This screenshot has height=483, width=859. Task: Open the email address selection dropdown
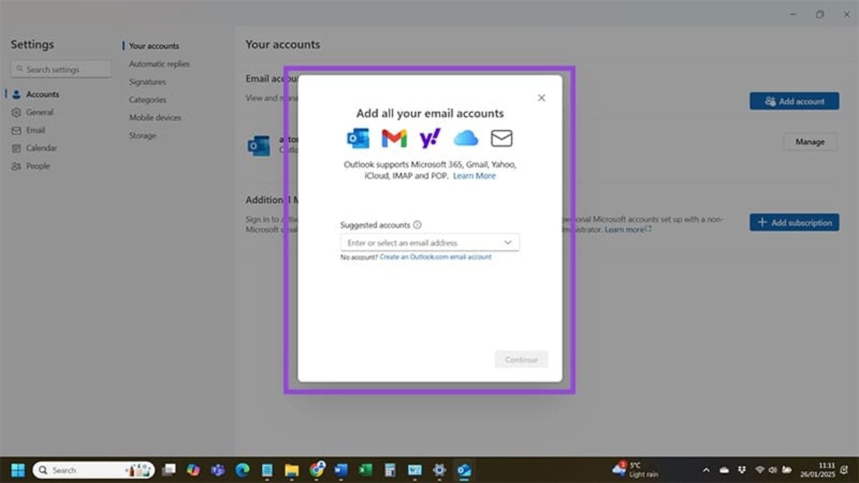pyautogui.click(x=508, y=242)
